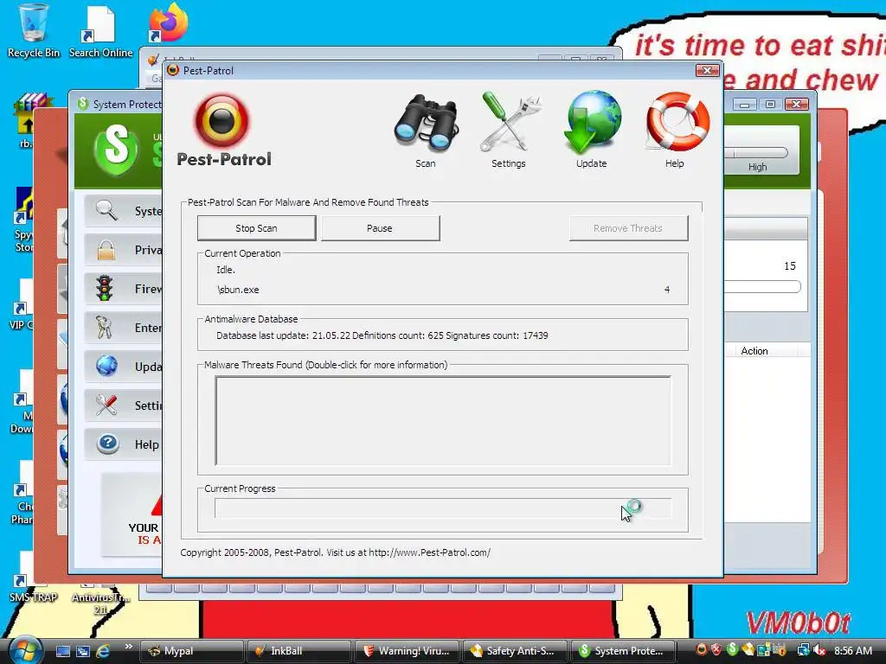The width and height of the screenshot is (886, 664).
Task: Click inside the Malware Threats Found list
Action: tap(443, 421)
